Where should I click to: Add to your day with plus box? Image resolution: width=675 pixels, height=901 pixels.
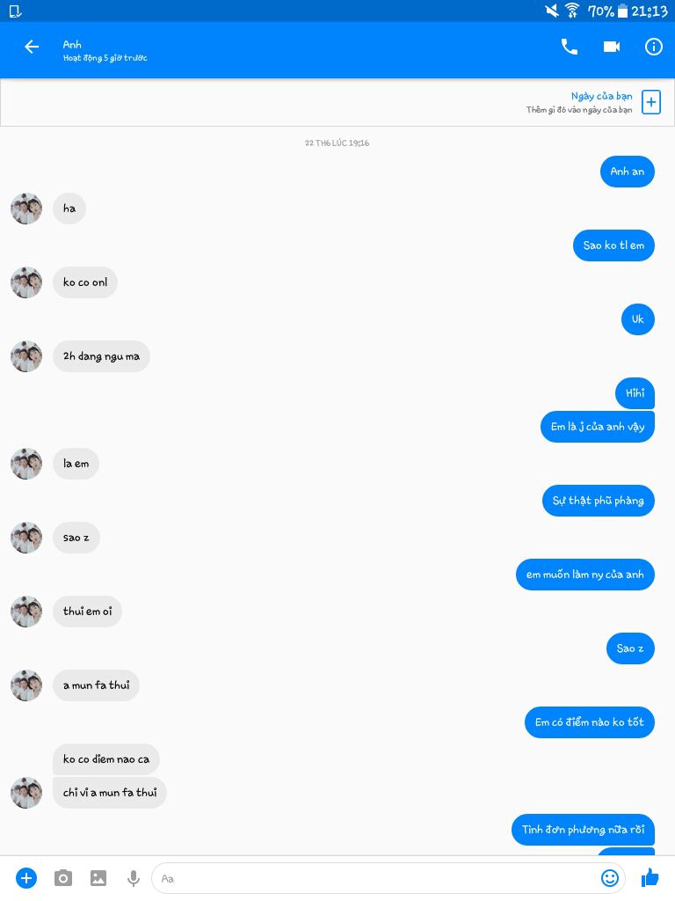pyautogui.click(x=651, y=102)
